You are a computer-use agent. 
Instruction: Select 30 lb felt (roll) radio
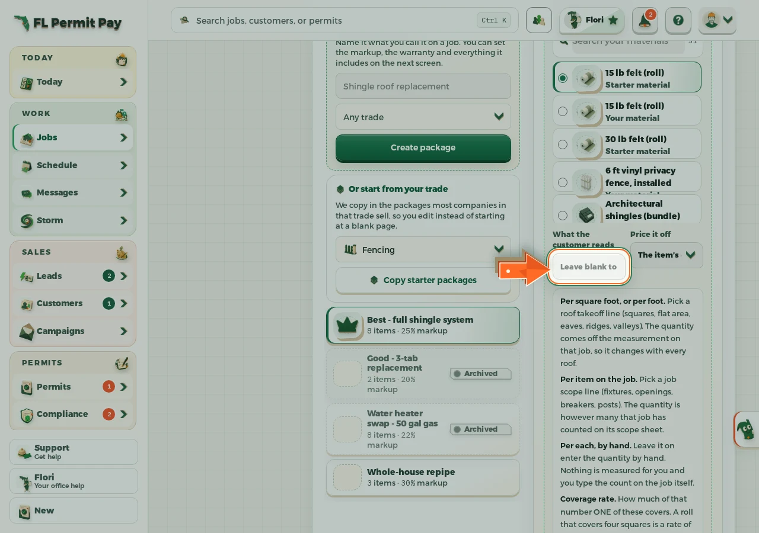[x=563, y=145]
